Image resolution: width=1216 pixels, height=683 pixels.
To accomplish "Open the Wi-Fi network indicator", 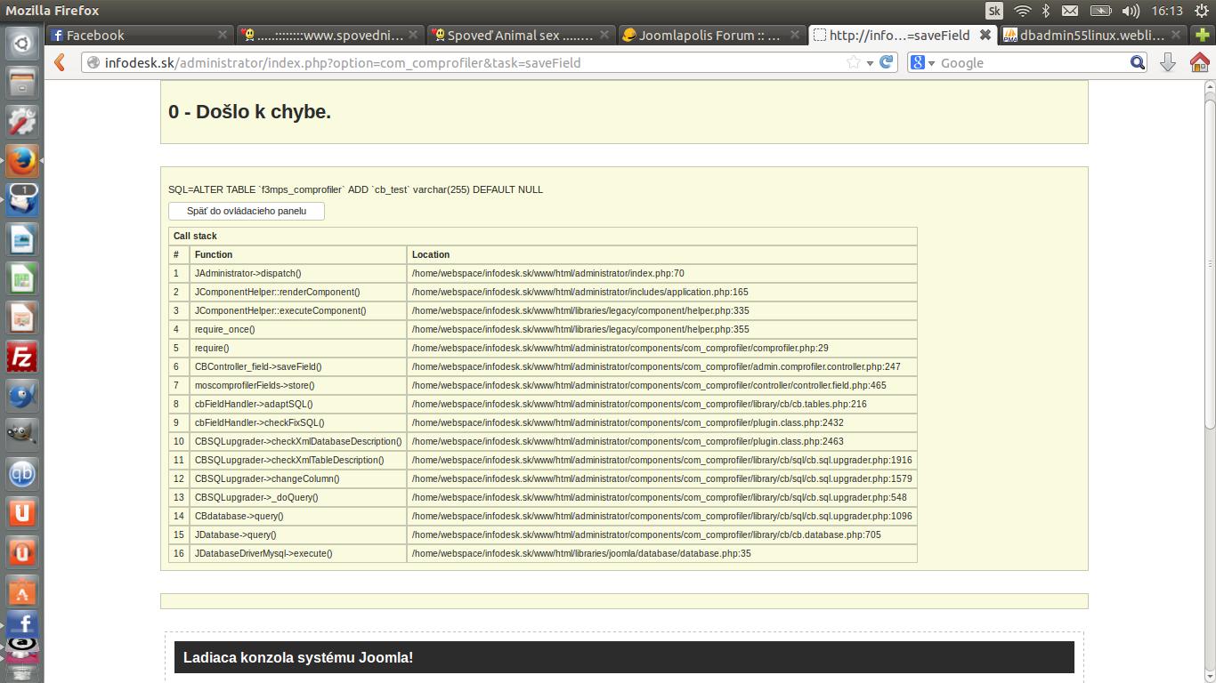I will click(x=1023, y=11).
